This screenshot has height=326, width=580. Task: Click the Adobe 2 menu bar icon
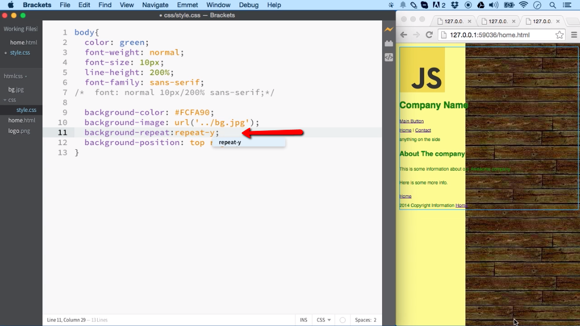point(439,5)
